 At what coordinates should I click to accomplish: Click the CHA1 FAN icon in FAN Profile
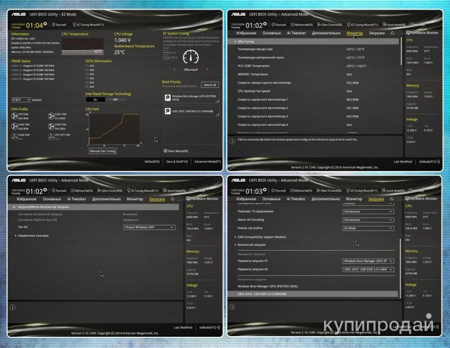point(51,116)
